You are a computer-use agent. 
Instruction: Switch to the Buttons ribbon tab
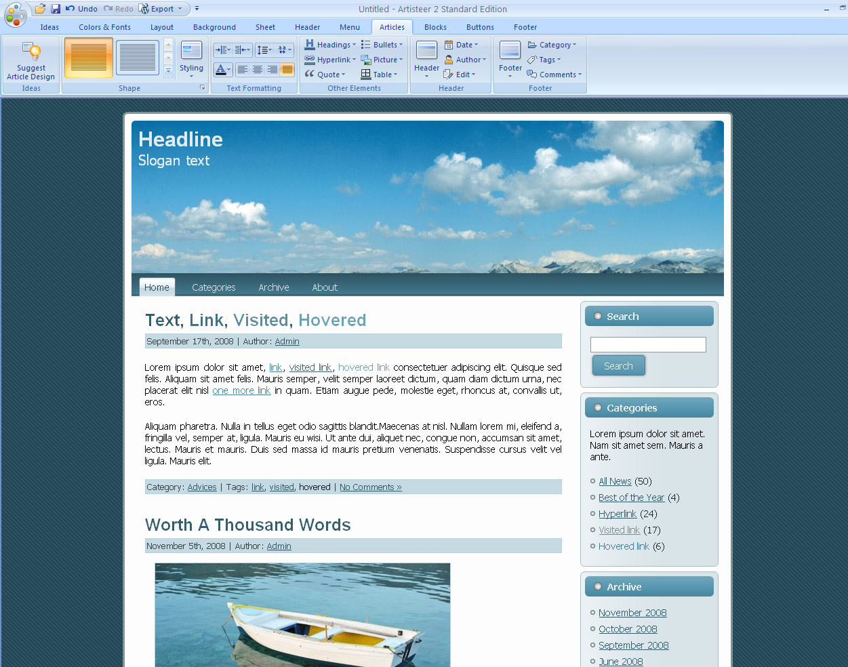pos(480,27)
